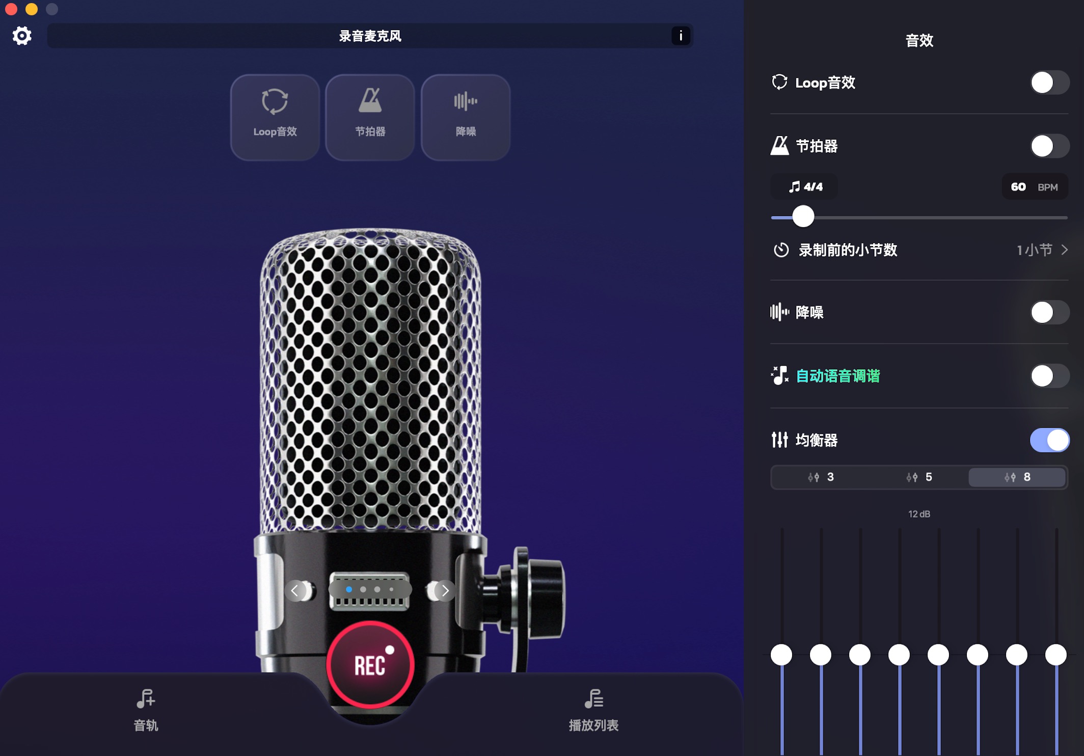
Task: Toggle the Loop音效 switch
Action: [x=1049, y=83]
